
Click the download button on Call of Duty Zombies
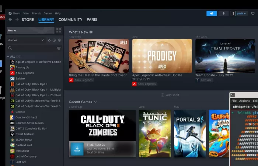coord(77,149)
